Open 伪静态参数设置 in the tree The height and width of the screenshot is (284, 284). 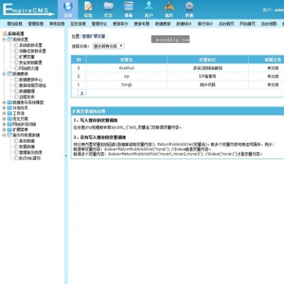click(32, 51)
